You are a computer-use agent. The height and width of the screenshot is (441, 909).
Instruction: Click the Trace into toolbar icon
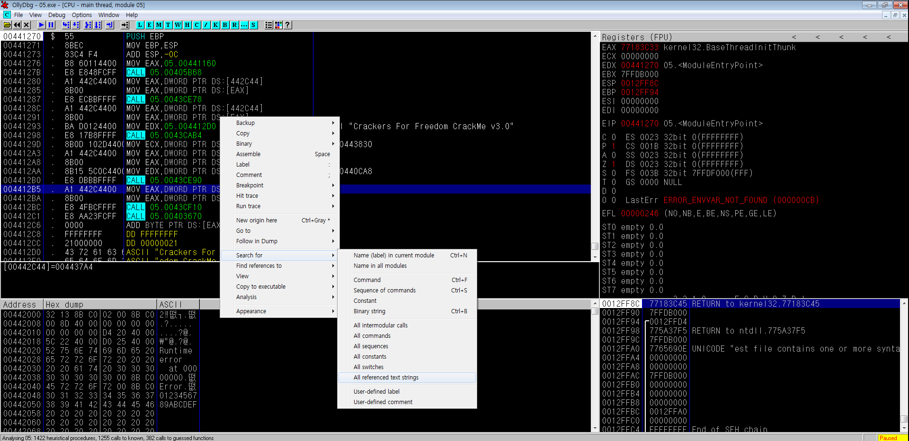tap(88, 25)
